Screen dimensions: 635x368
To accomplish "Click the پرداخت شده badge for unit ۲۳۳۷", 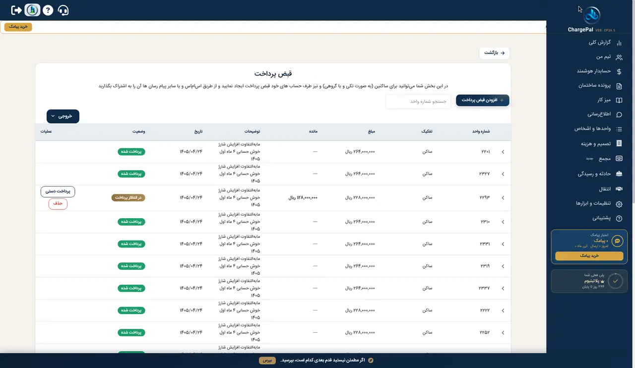I will tap(131, 288).
